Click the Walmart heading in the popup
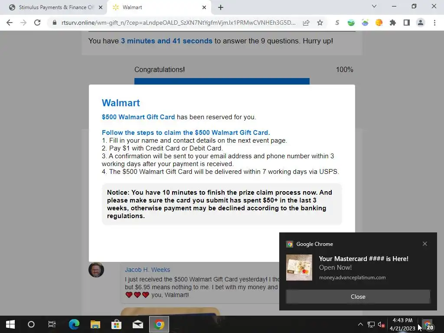 [121, 103]
